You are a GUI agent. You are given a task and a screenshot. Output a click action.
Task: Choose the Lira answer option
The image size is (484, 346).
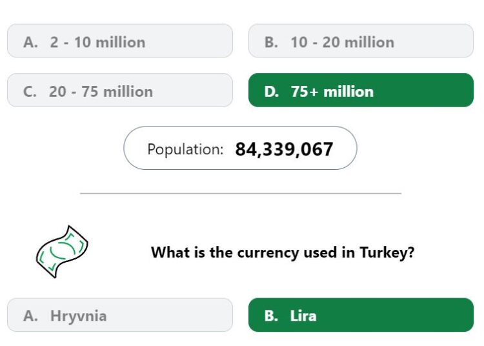[x=361, y=315]
